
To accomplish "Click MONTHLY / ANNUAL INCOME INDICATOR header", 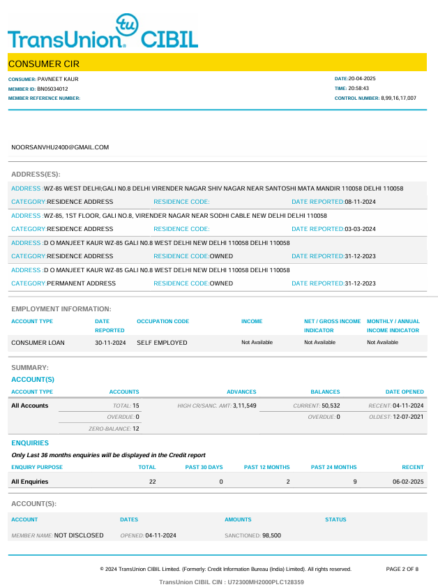I will point(393,326).
